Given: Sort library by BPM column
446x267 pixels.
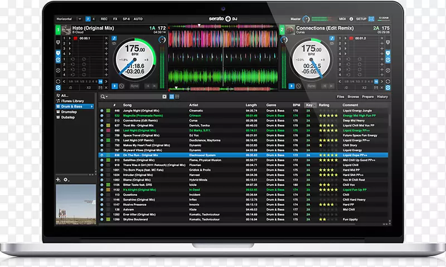Looking at the screenshot, I should point(297,105).
